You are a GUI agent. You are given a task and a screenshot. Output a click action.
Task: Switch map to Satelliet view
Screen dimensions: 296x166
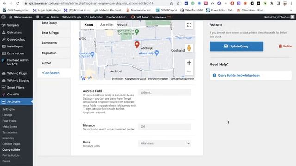107,25
